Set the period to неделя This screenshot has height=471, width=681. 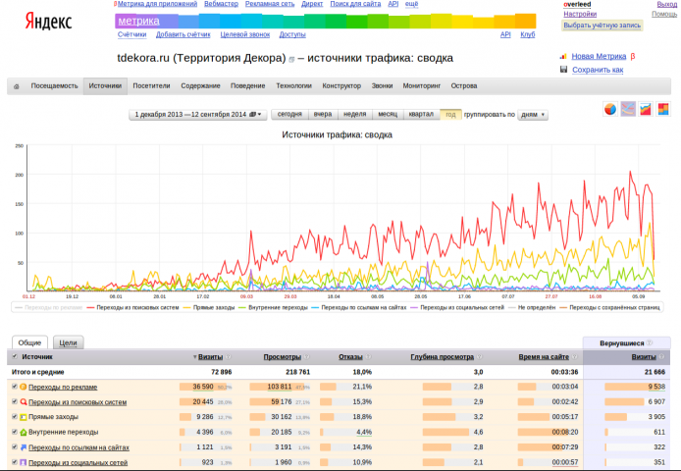[355, 114]
